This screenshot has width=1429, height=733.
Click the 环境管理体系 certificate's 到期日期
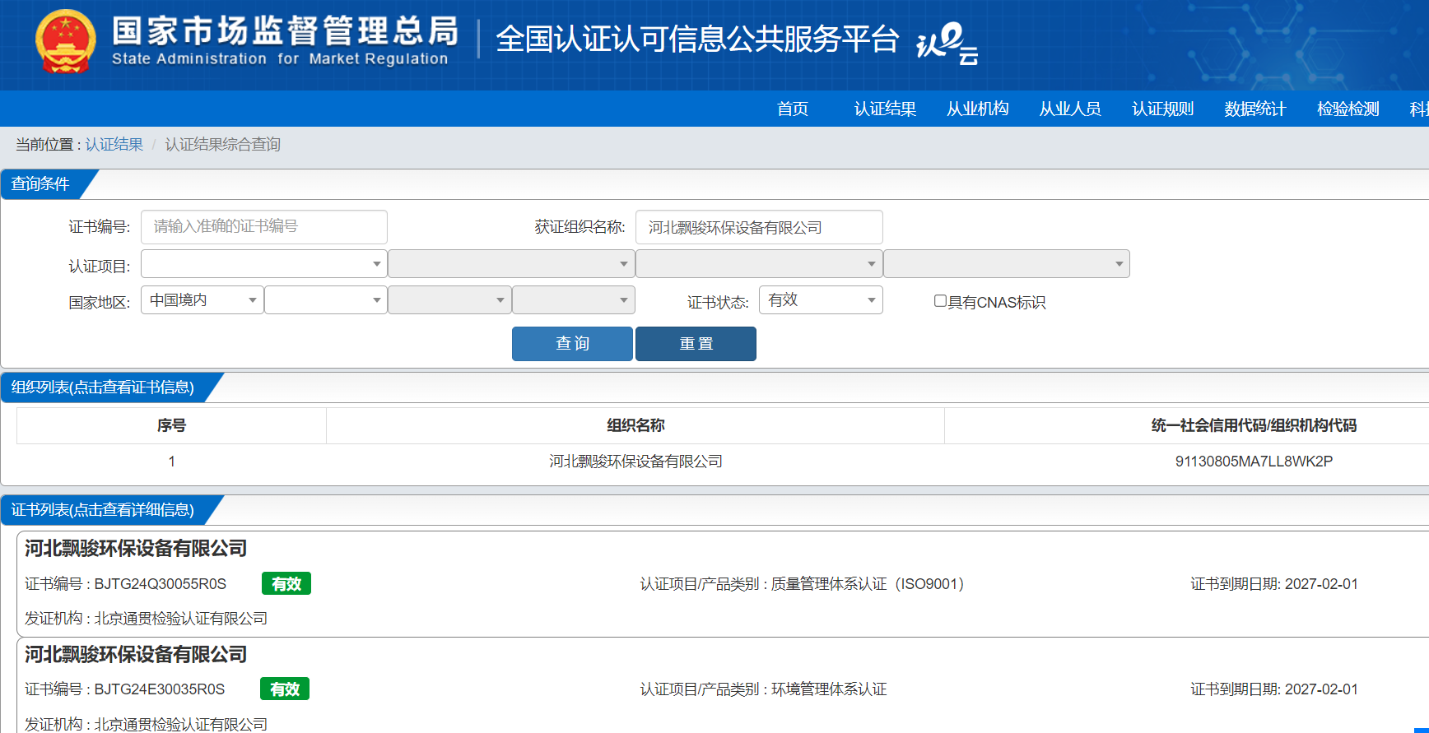pyautogui.click(x=1274, y=689)
